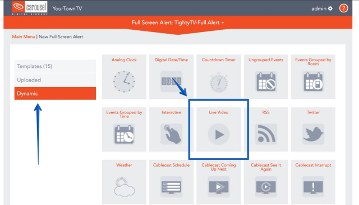Open the Ungrouped Events calendar icon

point(266,81)
